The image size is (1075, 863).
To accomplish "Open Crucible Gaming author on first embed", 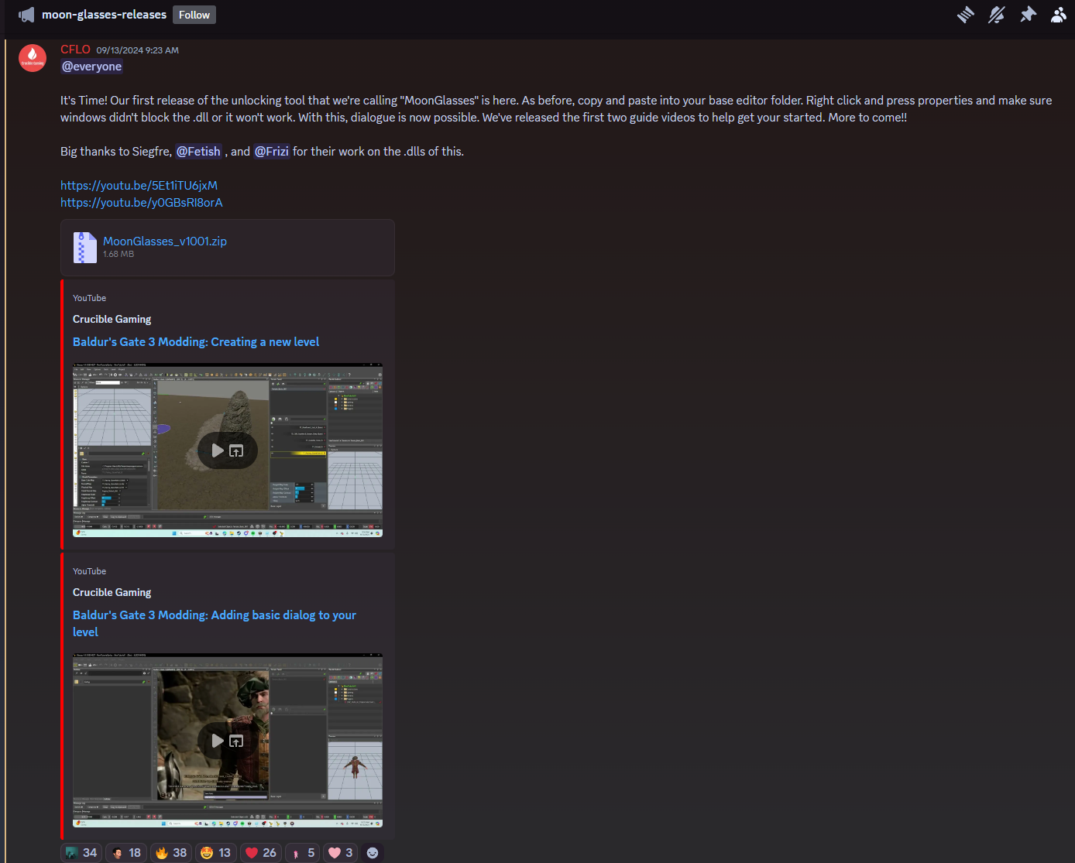I will click(112, 319).
